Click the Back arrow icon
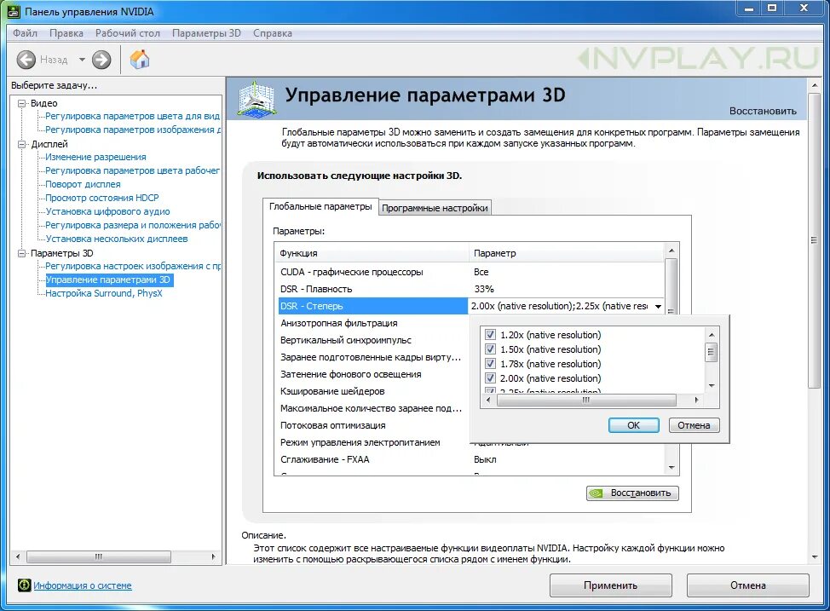The height and width of the screenshot is (611, 830). (26, 60)
